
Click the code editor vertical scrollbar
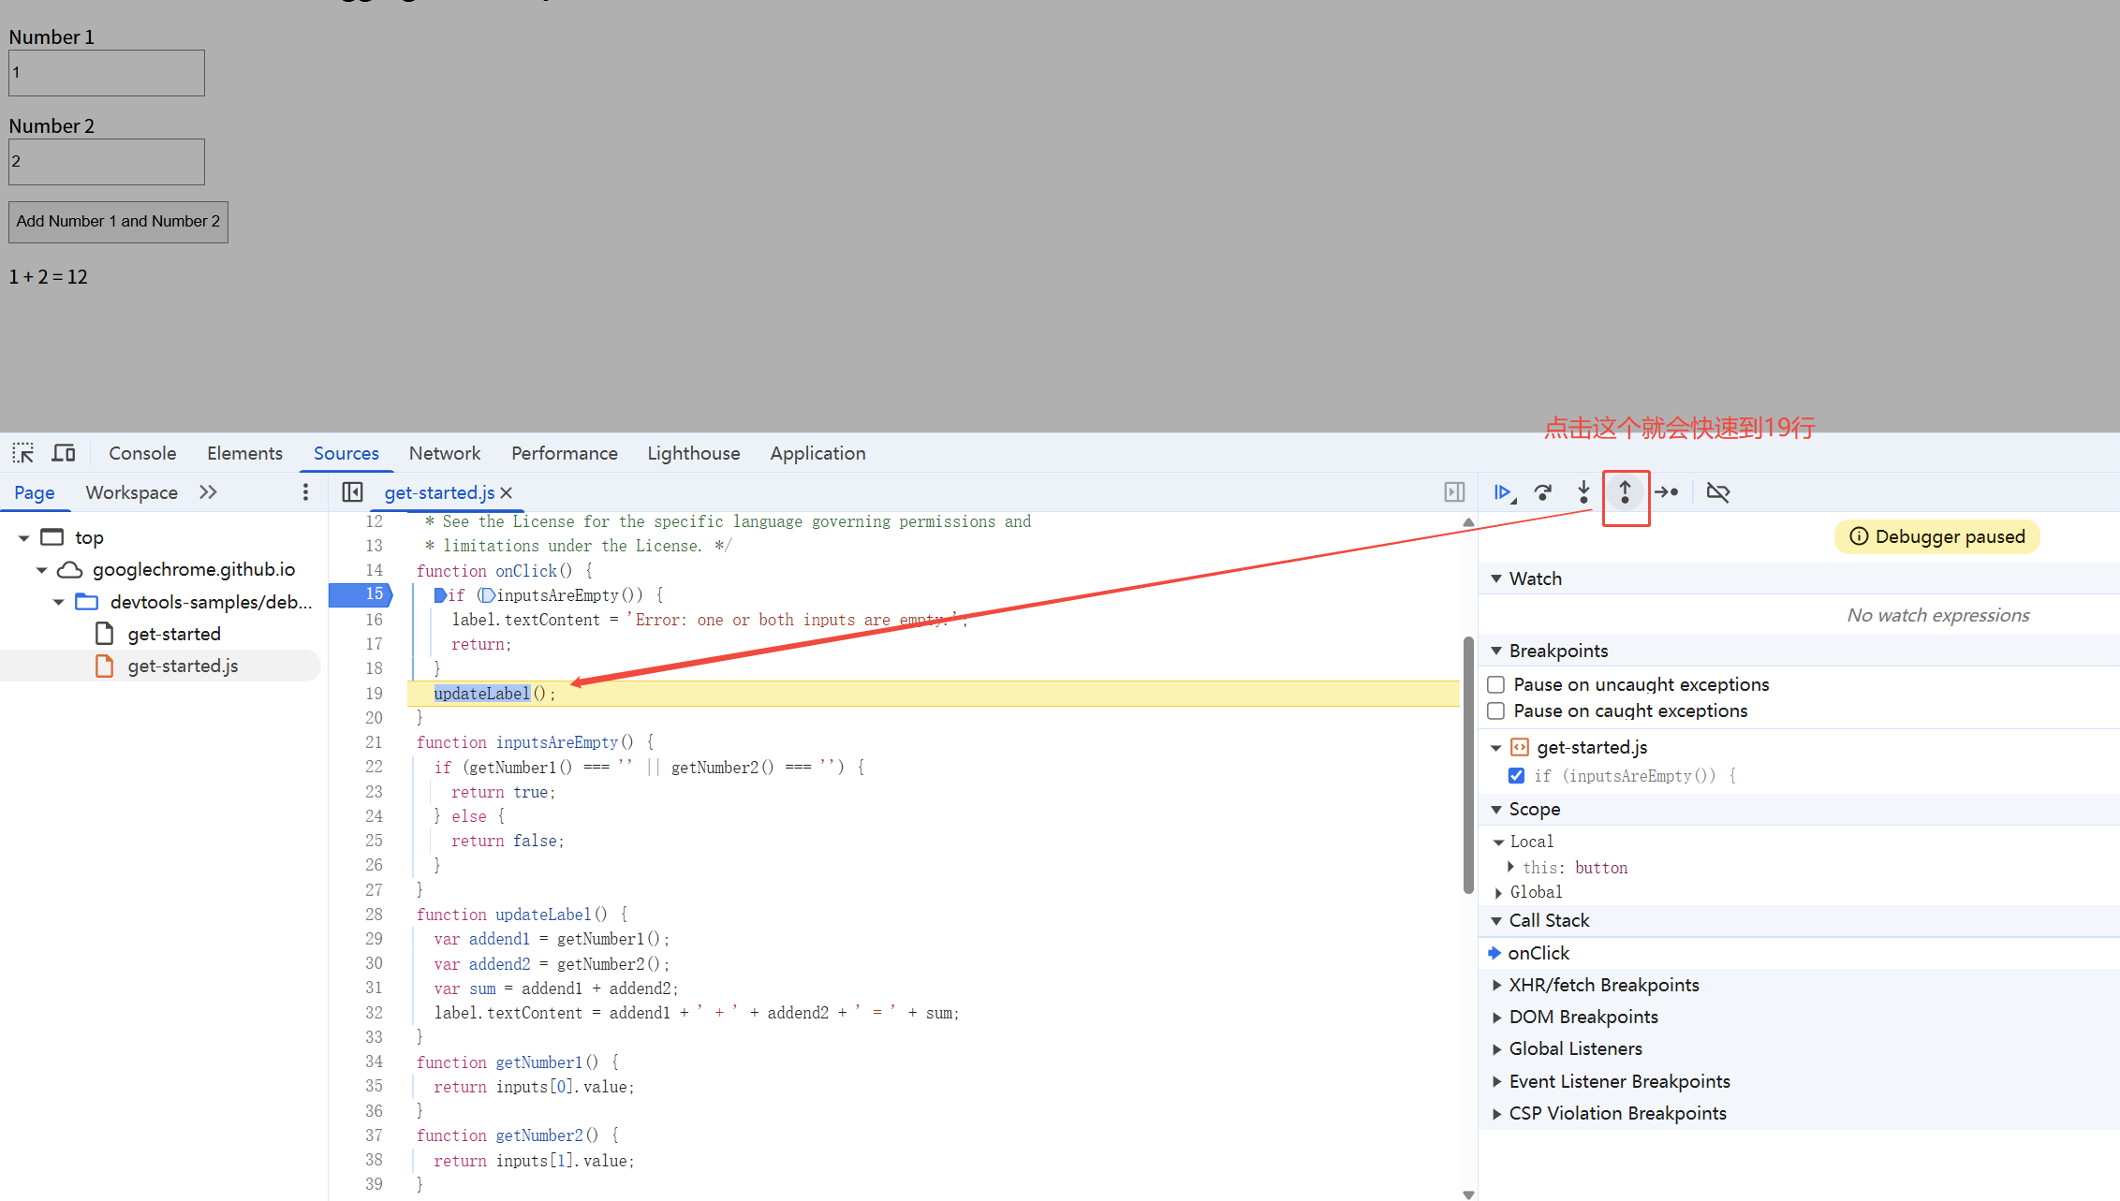click(1467, 763)
